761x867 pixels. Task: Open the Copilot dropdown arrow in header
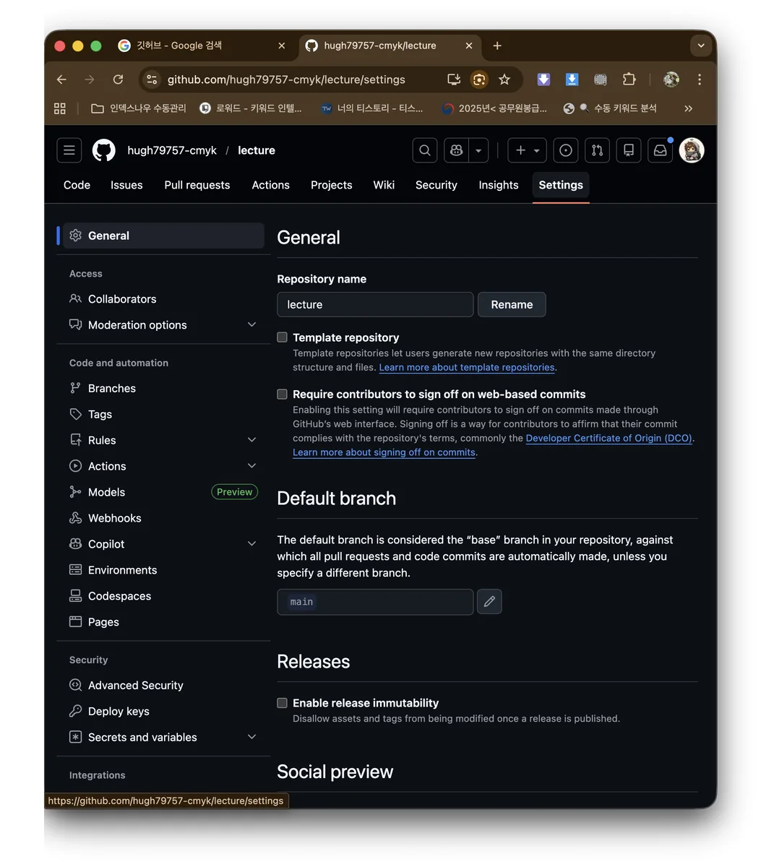coord(478,150)
